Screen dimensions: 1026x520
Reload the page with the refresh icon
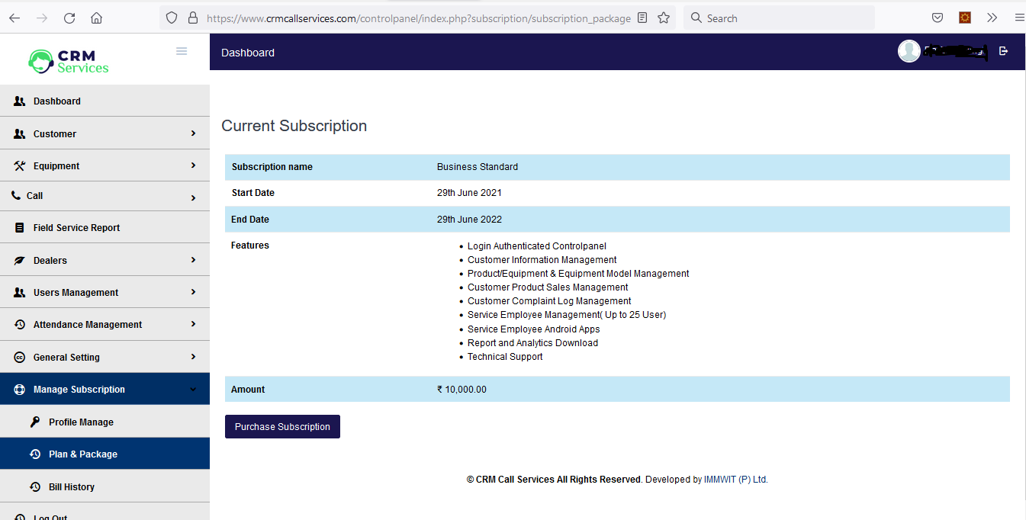pos(69,18)
